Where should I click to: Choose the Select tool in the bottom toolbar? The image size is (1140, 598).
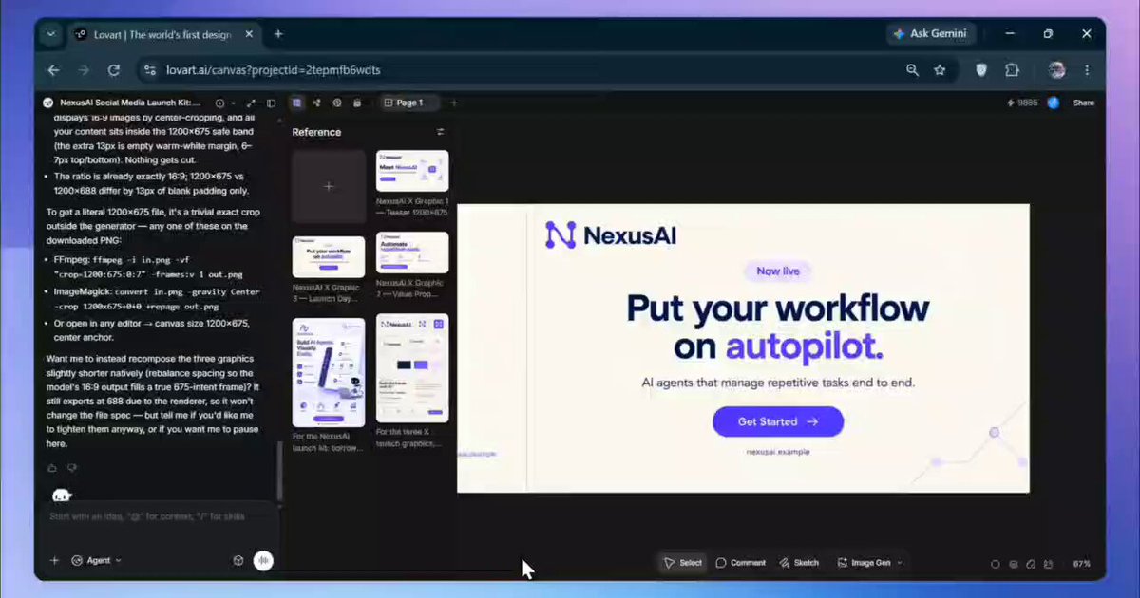(683, 563)
